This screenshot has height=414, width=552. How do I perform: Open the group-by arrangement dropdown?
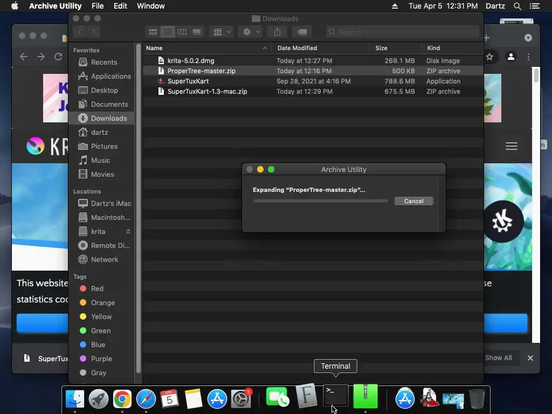222,32
